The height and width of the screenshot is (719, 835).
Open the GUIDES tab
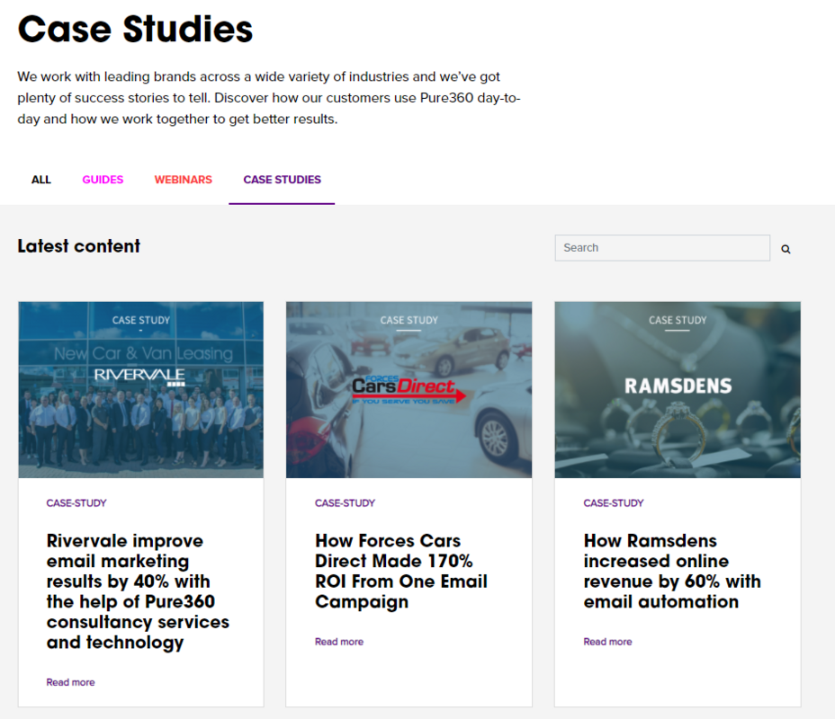tap(103, 180)
